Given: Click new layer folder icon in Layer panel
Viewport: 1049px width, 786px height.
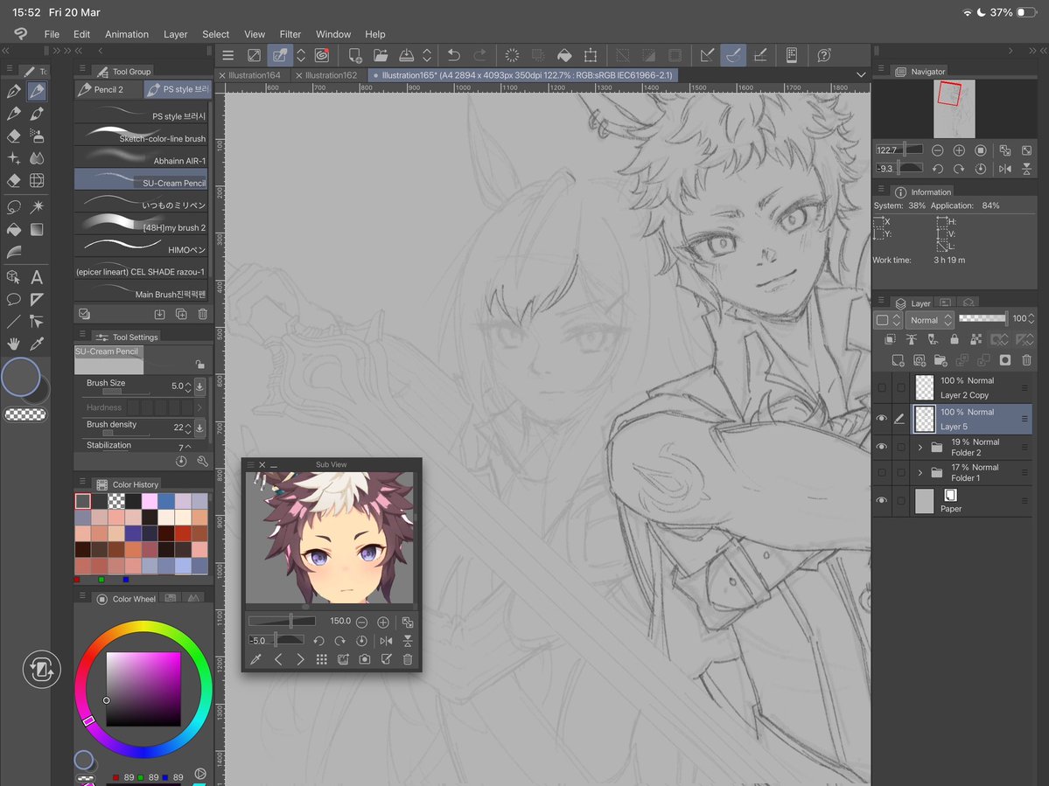Looking at the screenshot, I should 941,360.
